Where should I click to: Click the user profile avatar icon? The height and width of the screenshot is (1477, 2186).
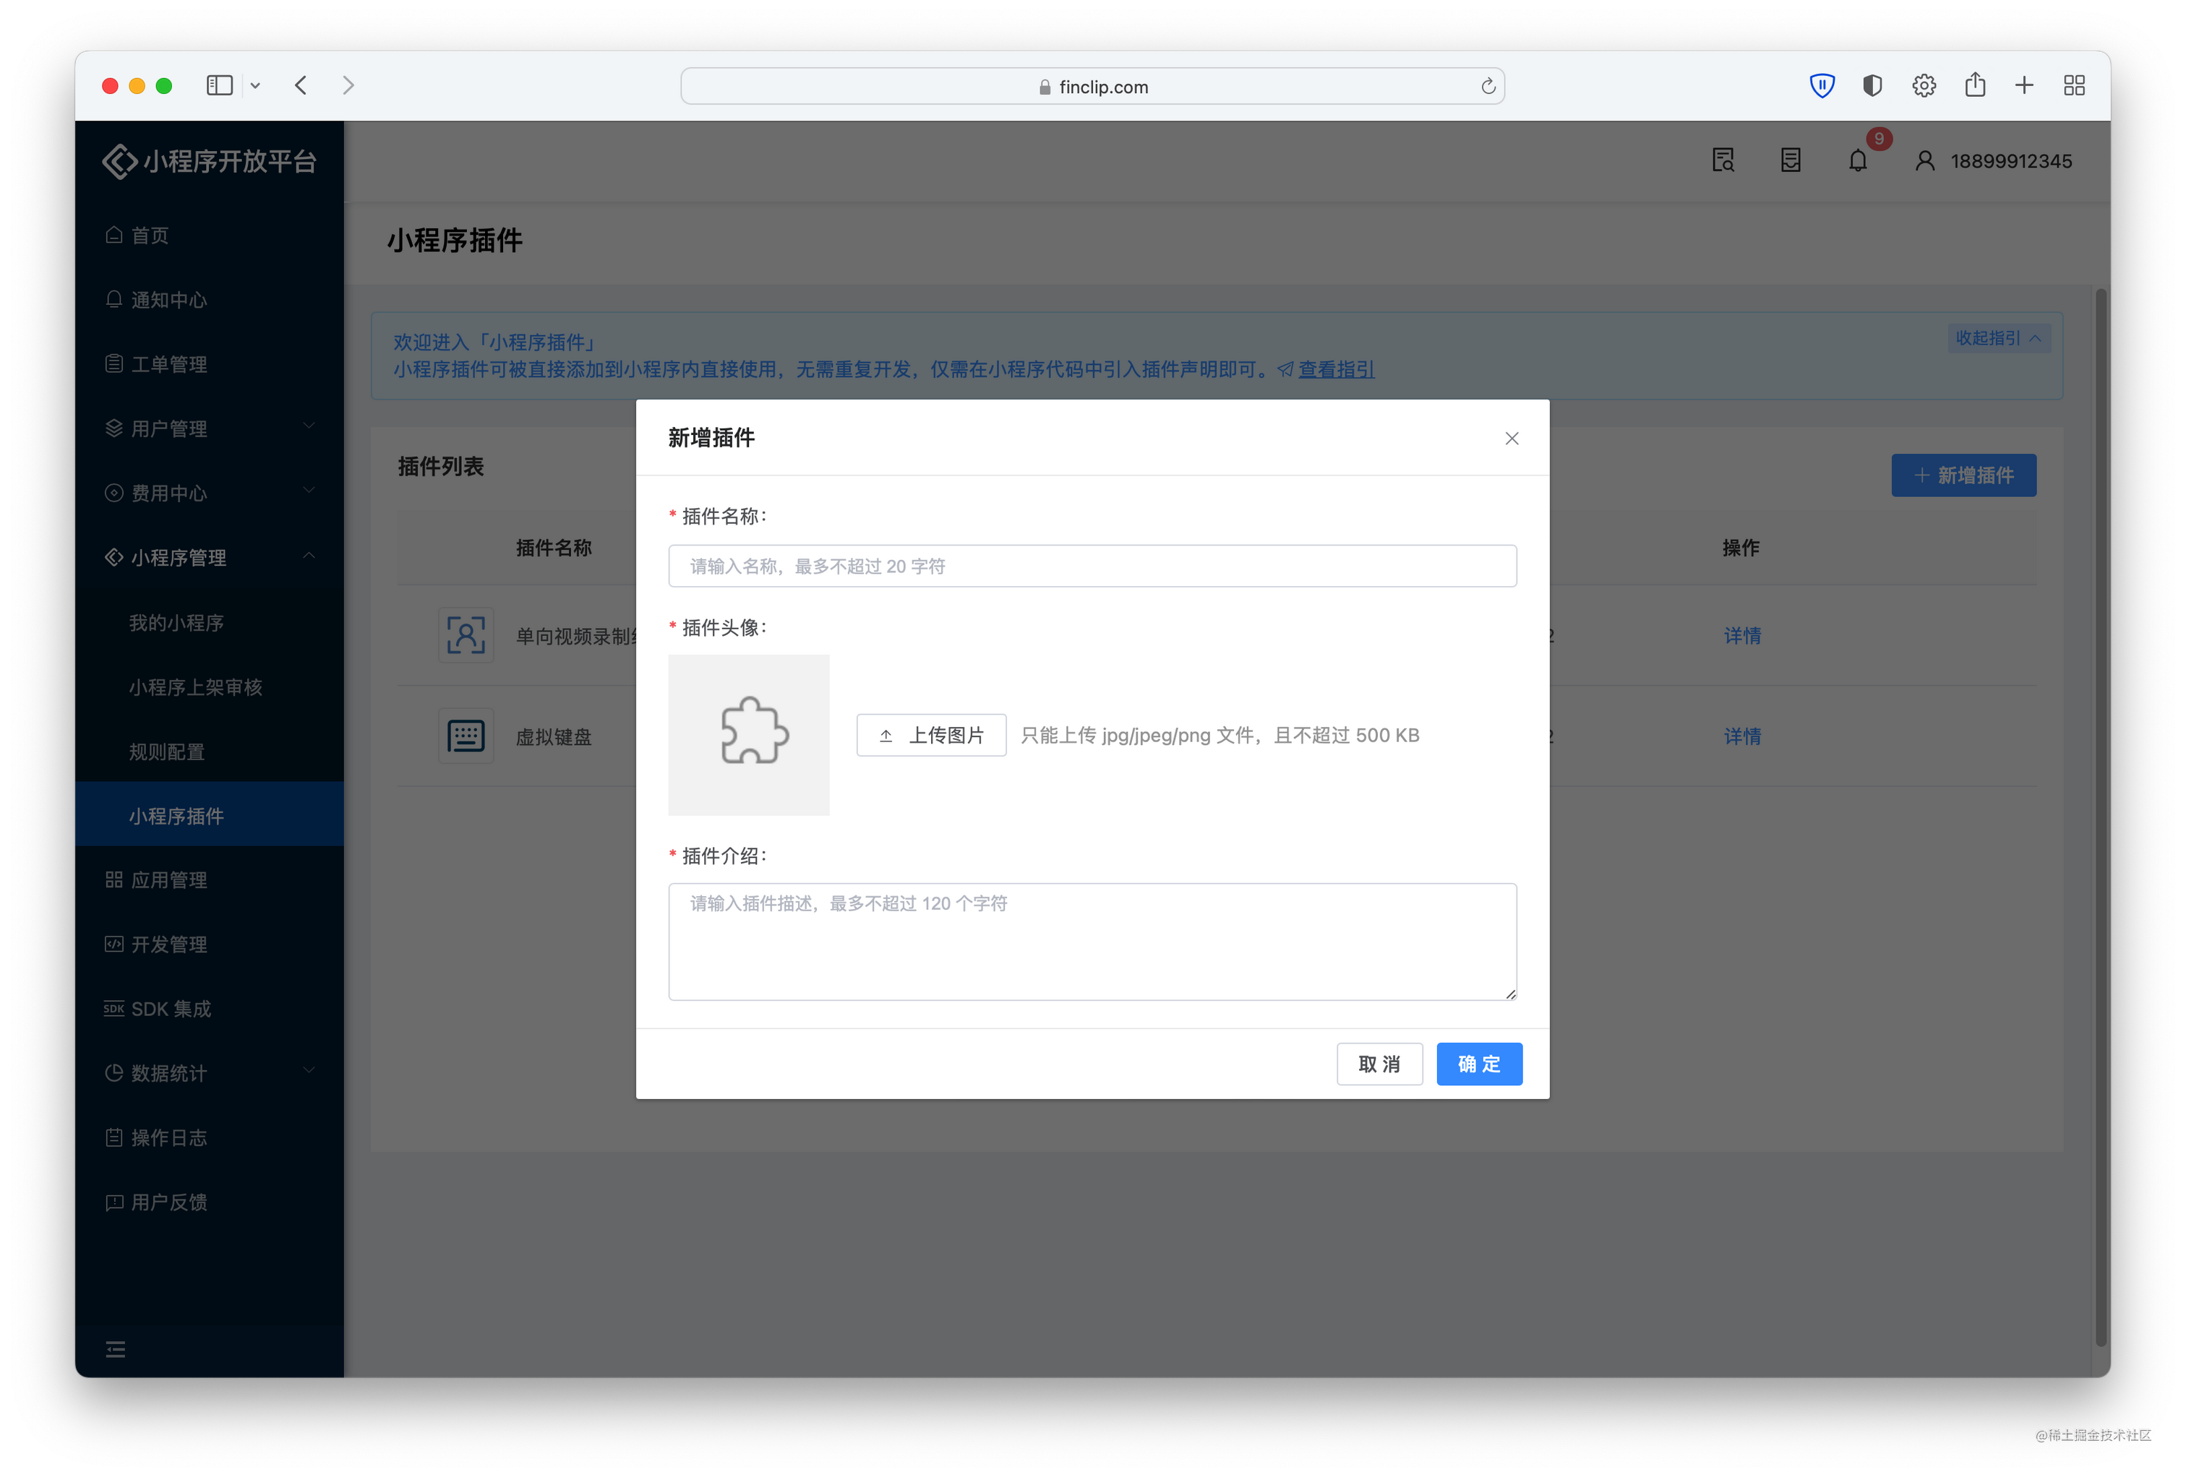point(1924,160)
